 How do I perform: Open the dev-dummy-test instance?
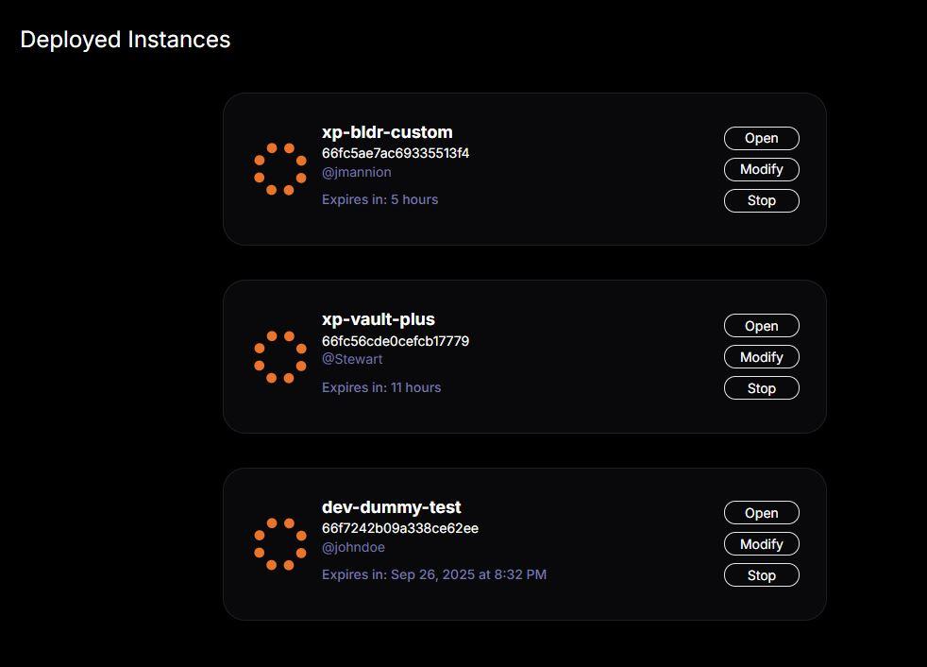pos(762,512)
